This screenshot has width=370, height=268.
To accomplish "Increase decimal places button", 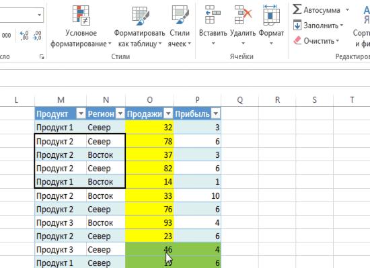I will [x=24, y=36].
